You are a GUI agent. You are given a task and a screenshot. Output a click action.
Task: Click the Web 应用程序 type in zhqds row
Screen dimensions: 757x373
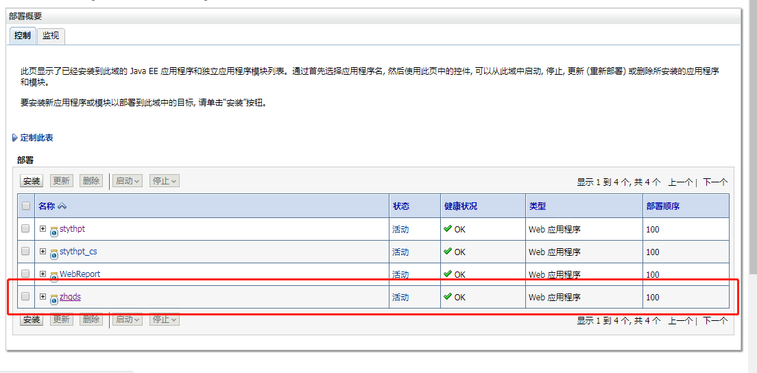click(555, 298)
